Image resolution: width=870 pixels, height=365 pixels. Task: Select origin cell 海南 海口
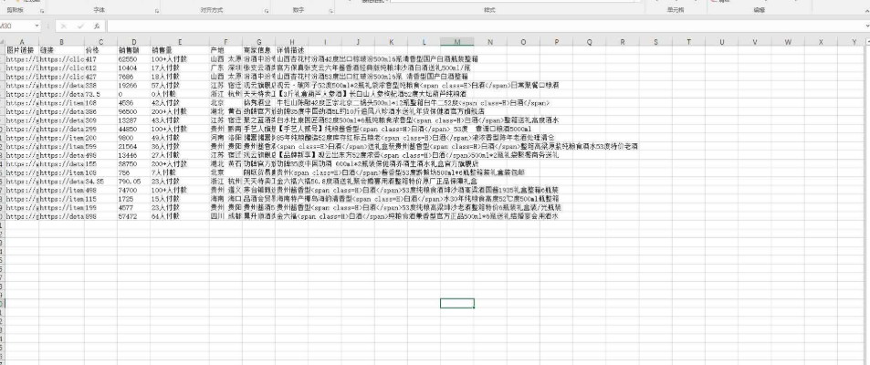pos(225,199)
